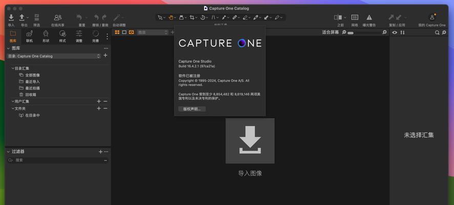Open the 在线共享 online sharing icon
This screenshot has width=454, height=205.
pyautogui.click(x=58, y=17)
